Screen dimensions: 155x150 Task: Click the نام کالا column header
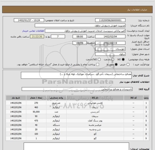click(x=95, y=98)
